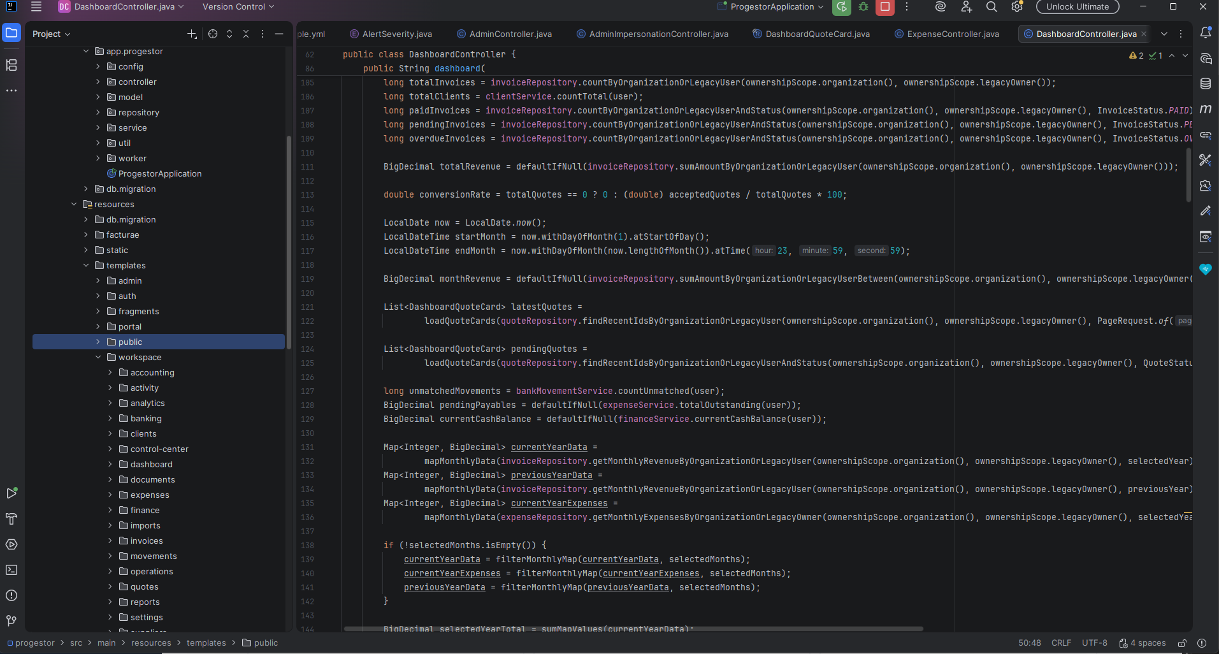Image resolution: width=1219 pixels, height=654 pixels.
Task: Click the Project panel vertical scrollbar
Action: point(289,242)
